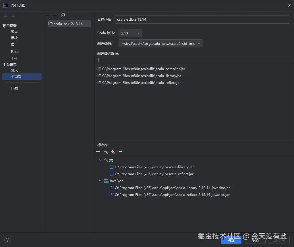Remove a standard library entry with minus
The width and height of the screenshot is (294, 247).
point(120,152)
